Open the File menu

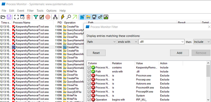coord(4,10)
